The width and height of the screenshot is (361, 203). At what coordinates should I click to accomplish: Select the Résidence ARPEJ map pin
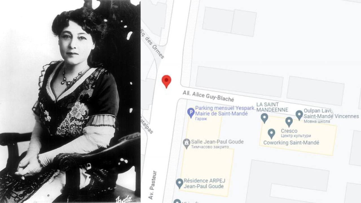pyautogui.click(x=179, y=183)
